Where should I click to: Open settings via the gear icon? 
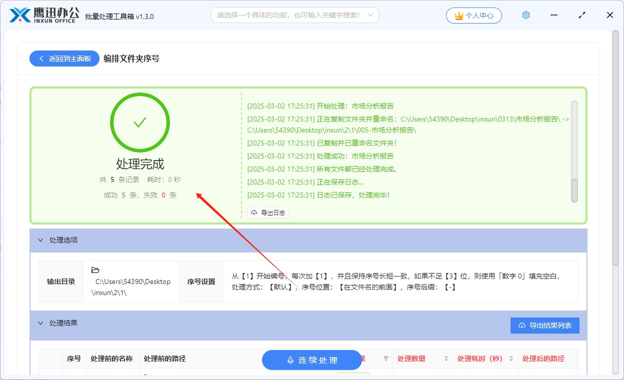[x=525, y=15]
